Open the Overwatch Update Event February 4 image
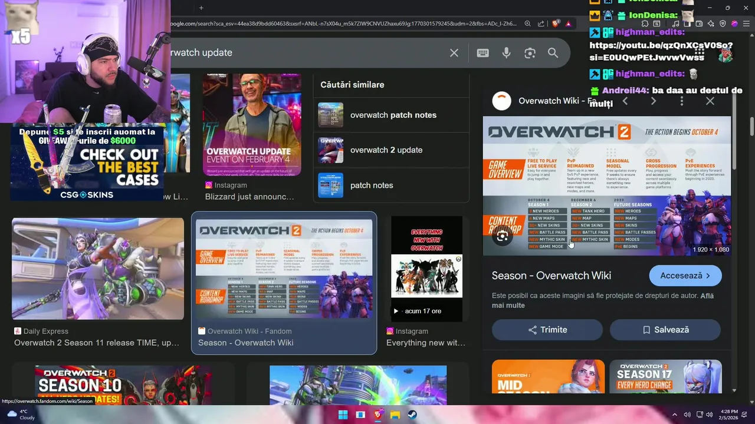This screenshot has height=424, width=755. coord(252,125)
